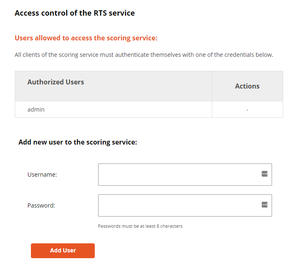Click the 'Passwords must be at least 8 characters' hint
This screenshot has width=298, height=273.
(x=140, y=226)
